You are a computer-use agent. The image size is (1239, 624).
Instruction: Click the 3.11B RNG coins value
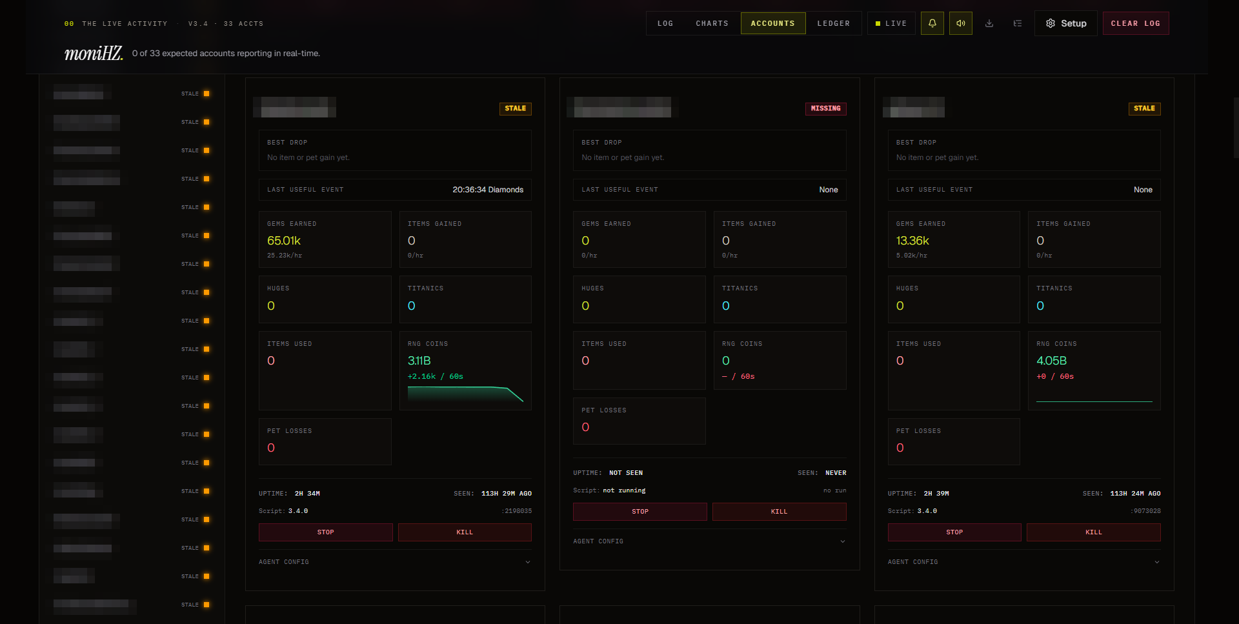pyautogui.click(x=419, y=361)
